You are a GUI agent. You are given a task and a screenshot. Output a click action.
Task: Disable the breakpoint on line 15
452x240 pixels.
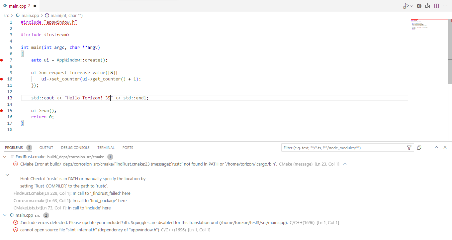(x=2, y=111)
